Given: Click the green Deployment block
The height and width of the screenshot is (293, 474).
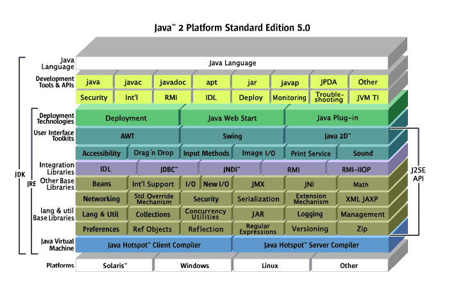Looking at the screenshot, I should coord(127,118).
